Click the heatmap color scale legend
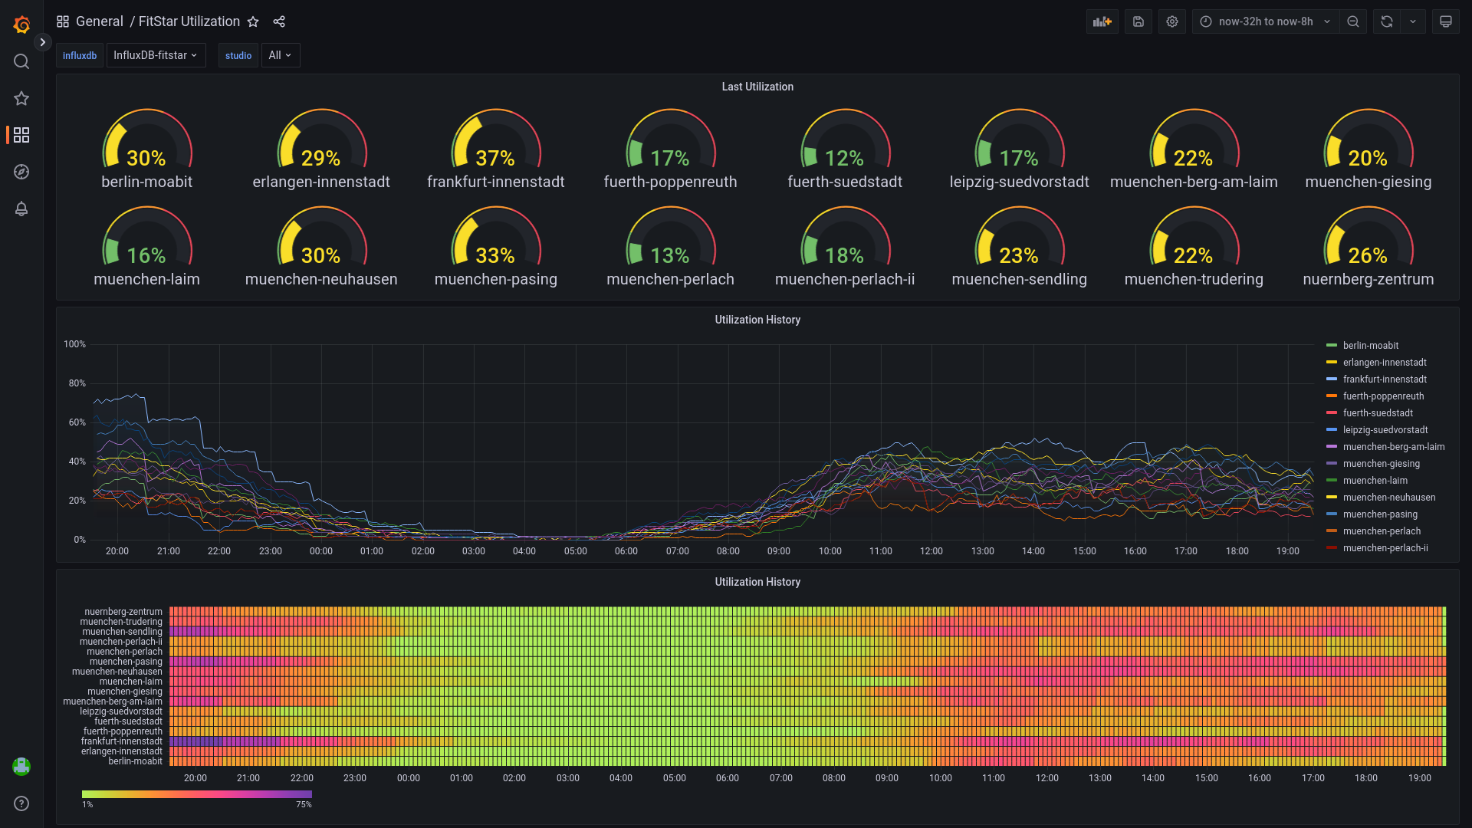The height and width of the screenshot is (828, 1472). click(x=196, y=794)
